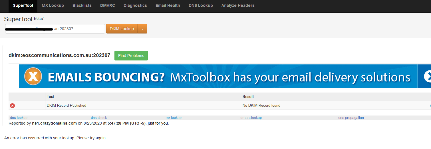Open the Diagnostics tab
The height and width of the screenshot is (149, 431).
pos(135,6)
